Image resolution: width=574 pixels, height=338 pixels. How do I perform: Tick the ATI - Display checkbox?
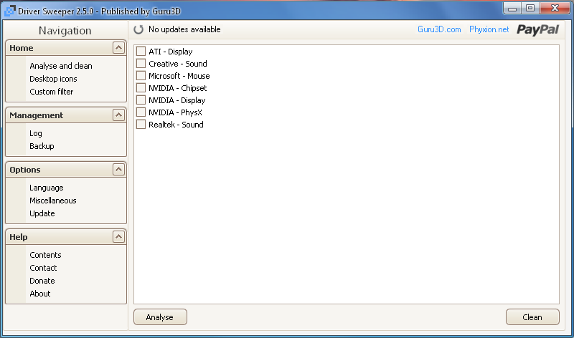(141, 51)
